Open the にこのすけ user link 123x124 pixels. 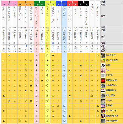pyautogui.click(x=111, y=55)
